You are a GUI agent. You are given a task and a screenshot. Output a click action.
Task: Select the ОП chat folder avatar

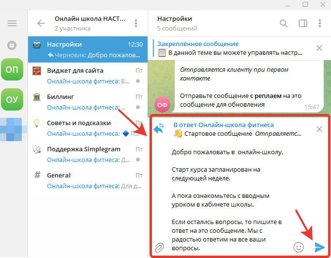coord(12,70)
